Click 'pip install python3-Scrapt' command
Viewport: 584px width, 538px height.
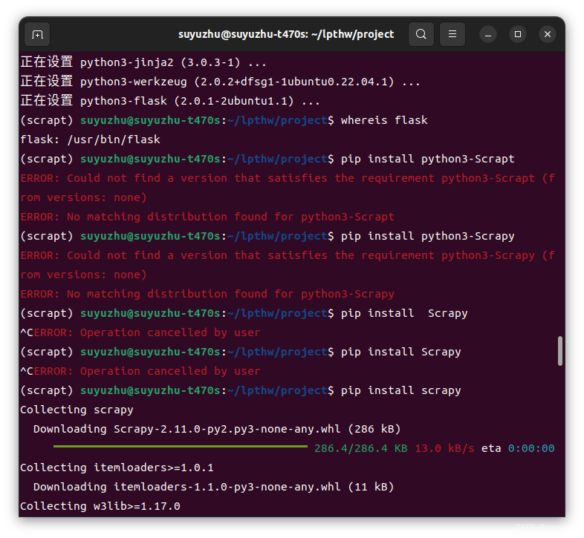427,159
